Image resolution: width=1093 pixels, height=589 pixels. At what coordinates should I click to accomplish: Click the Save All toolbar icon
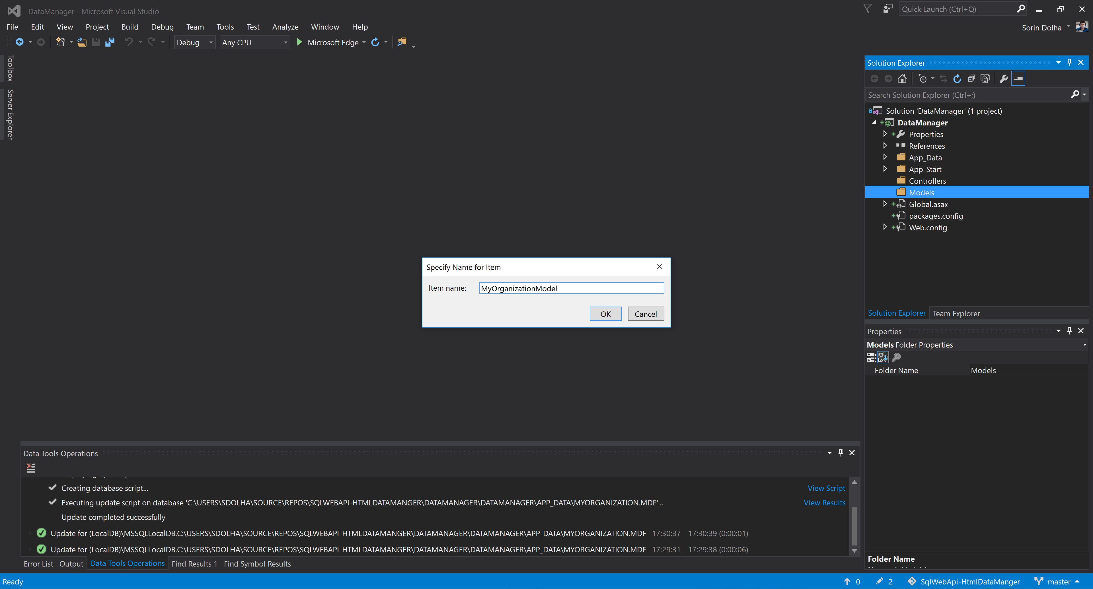(x=110, y=42)
